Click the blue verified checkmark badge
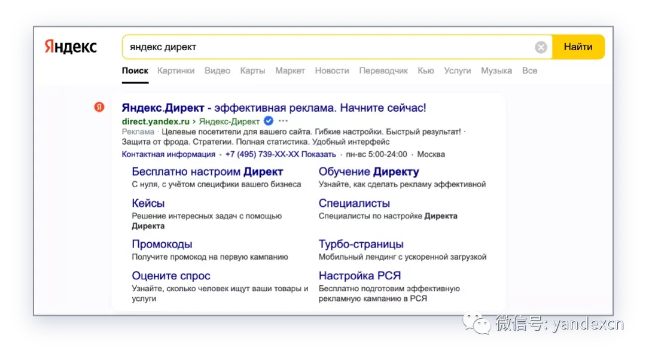This screenshot has width=646, height=354. tap(269, 121)
